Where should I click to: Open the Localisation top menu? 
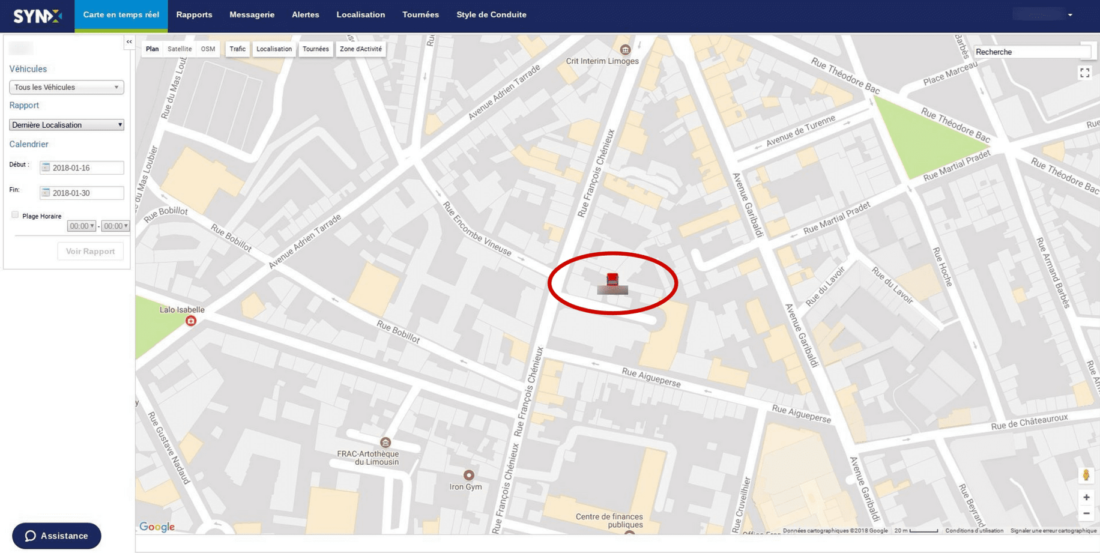point(360,15)
